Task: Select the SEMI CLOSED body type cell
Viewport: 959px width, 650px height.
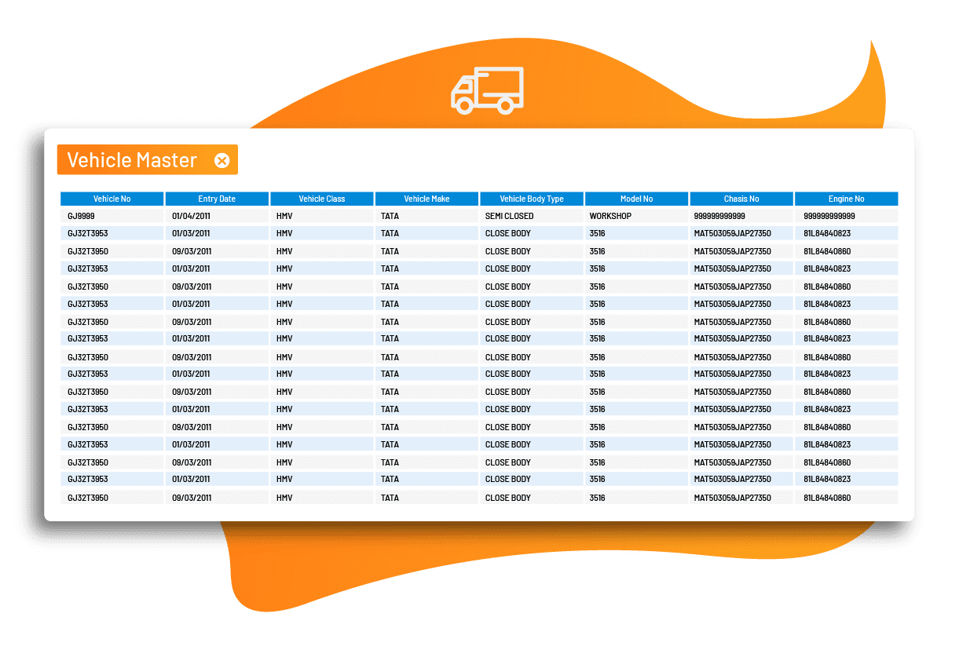Action: (509, 216)
